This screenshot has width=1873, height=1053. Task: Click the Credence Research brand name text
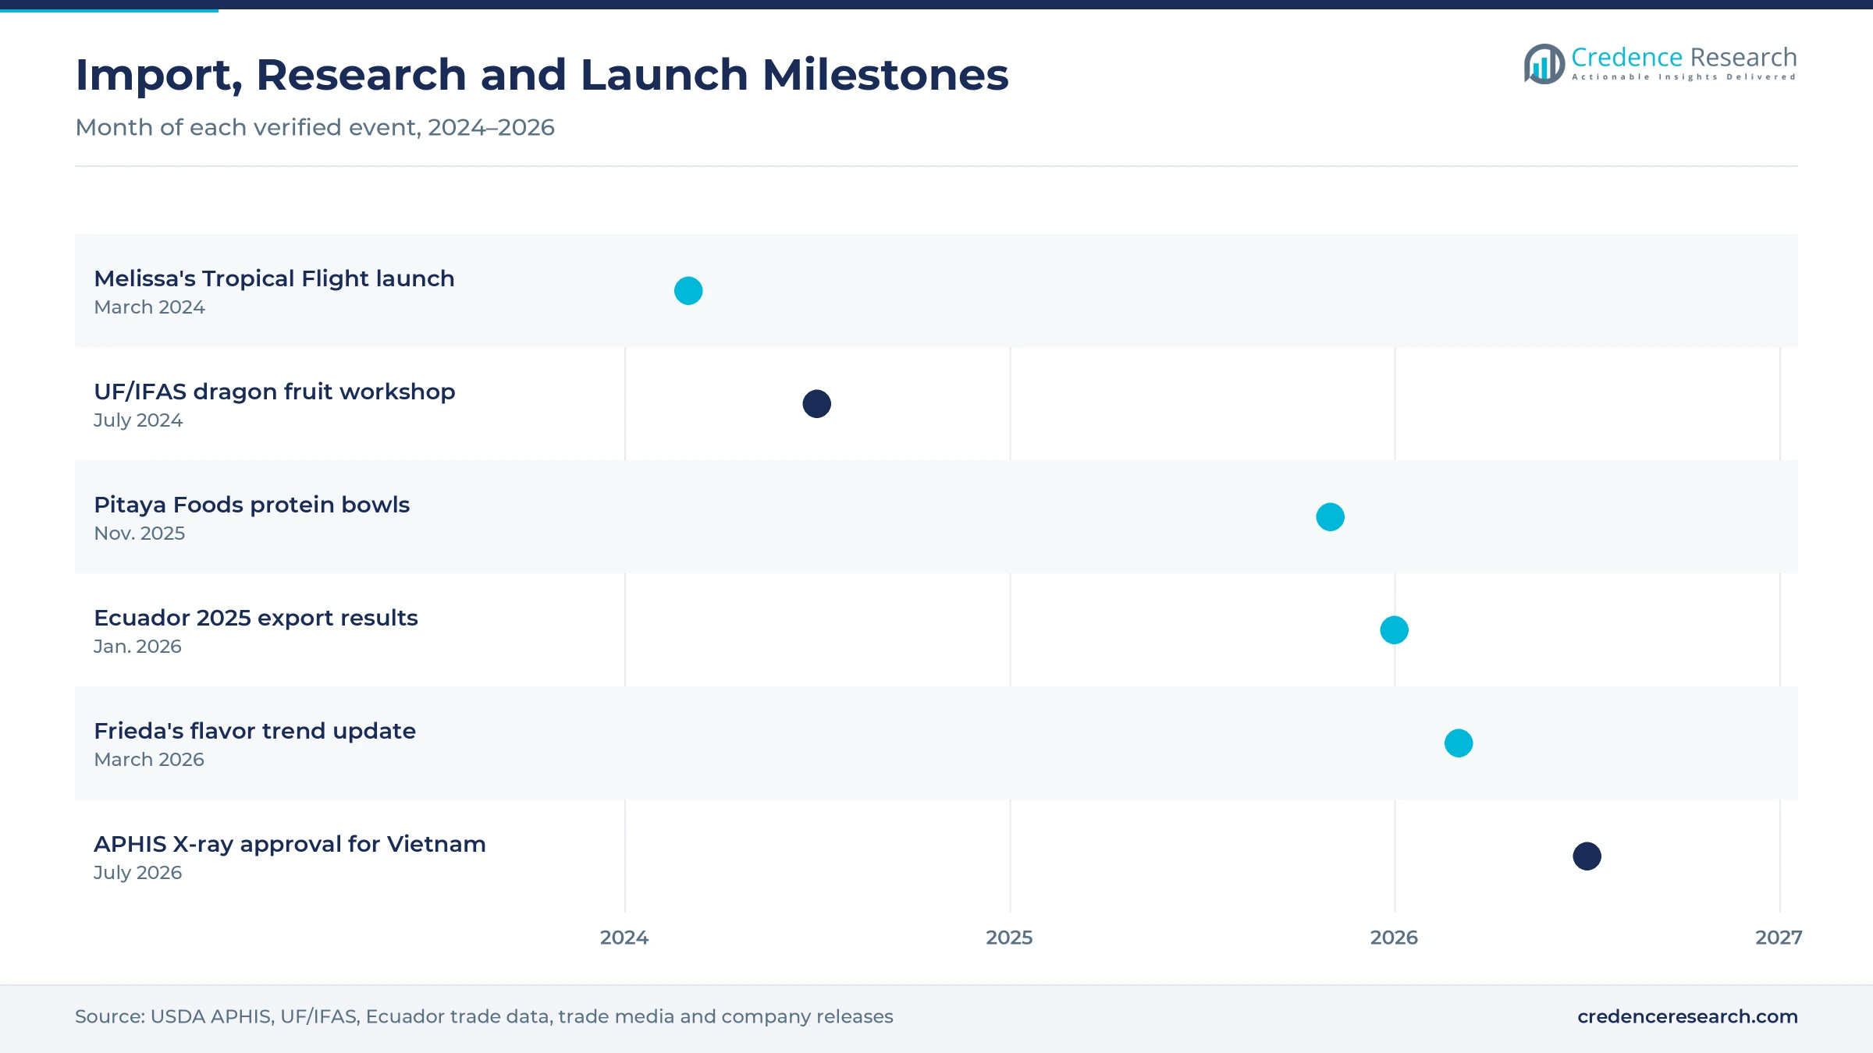pyautogui.click(x=1684, y=58)
